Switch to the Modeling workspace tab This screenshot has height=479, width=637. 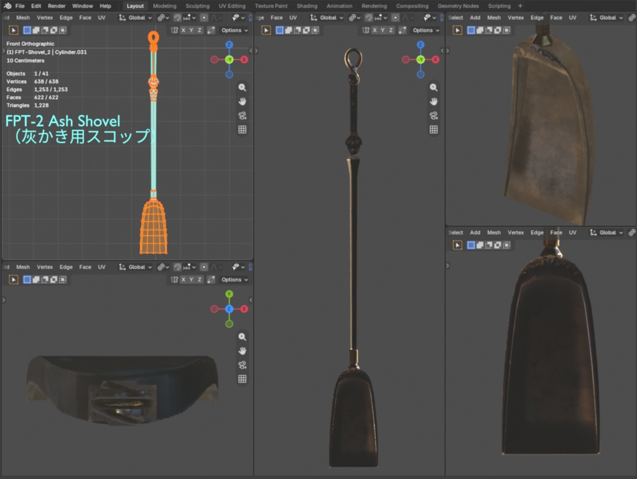[x=164, y=6]
